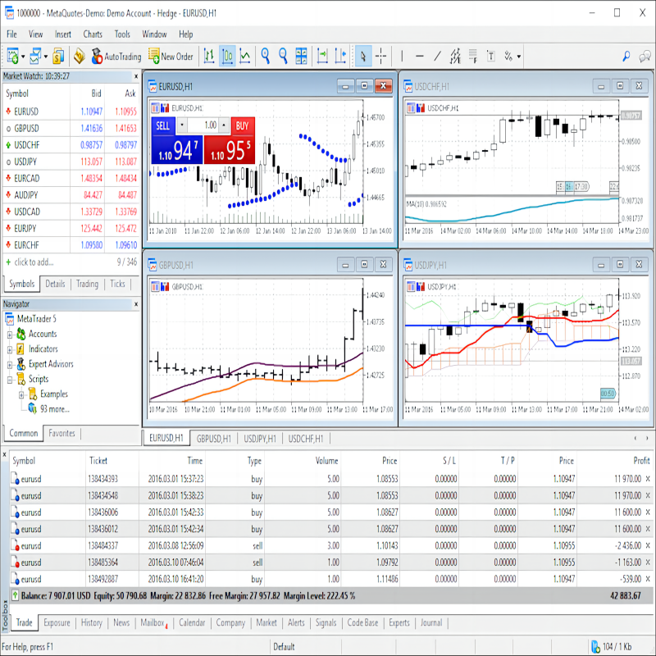Screen dimensions: 656x656
Task: Open the Journal tab in Toolbox
Action: pos(431,623)
